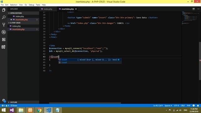This screenshot has height=113, width=201.
Task: Close insertdata.php in Open Editors list
Action: tap(11, 19)
